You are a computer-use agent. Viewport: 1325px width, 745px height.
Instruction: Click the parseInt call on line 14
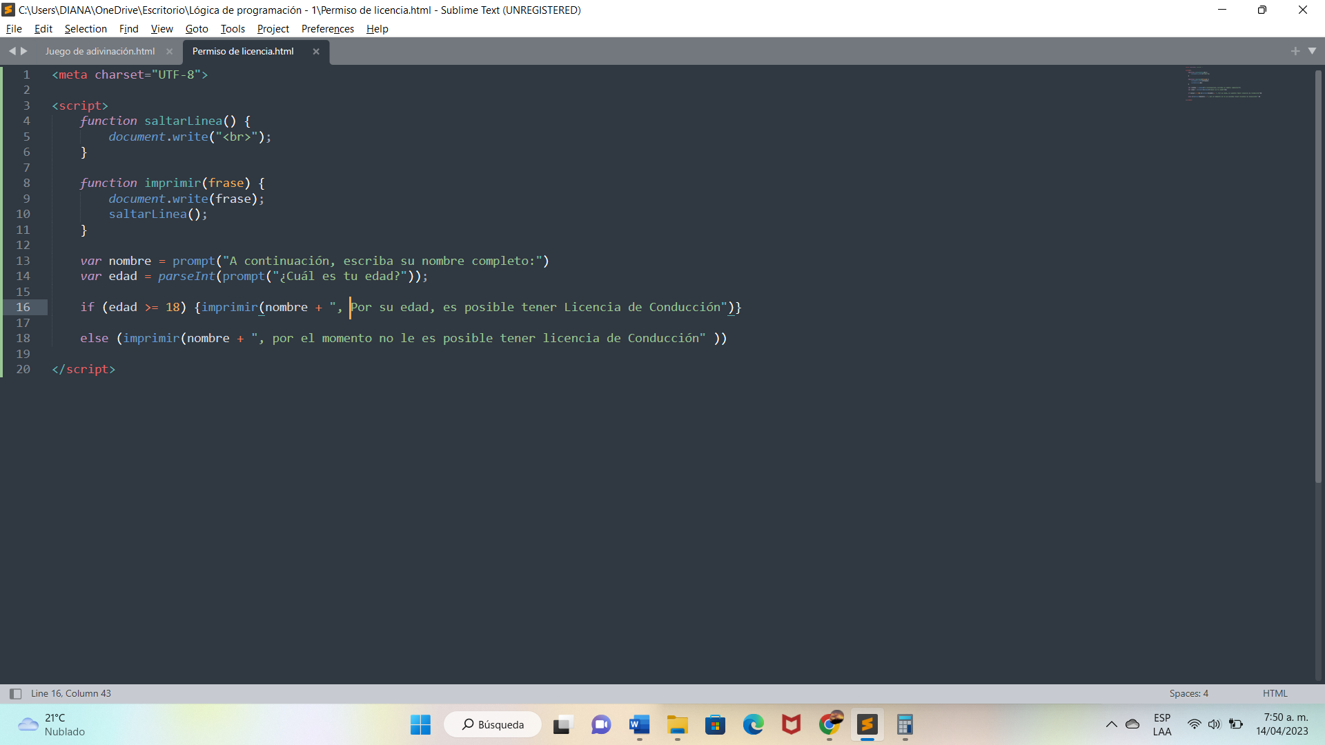186,277
